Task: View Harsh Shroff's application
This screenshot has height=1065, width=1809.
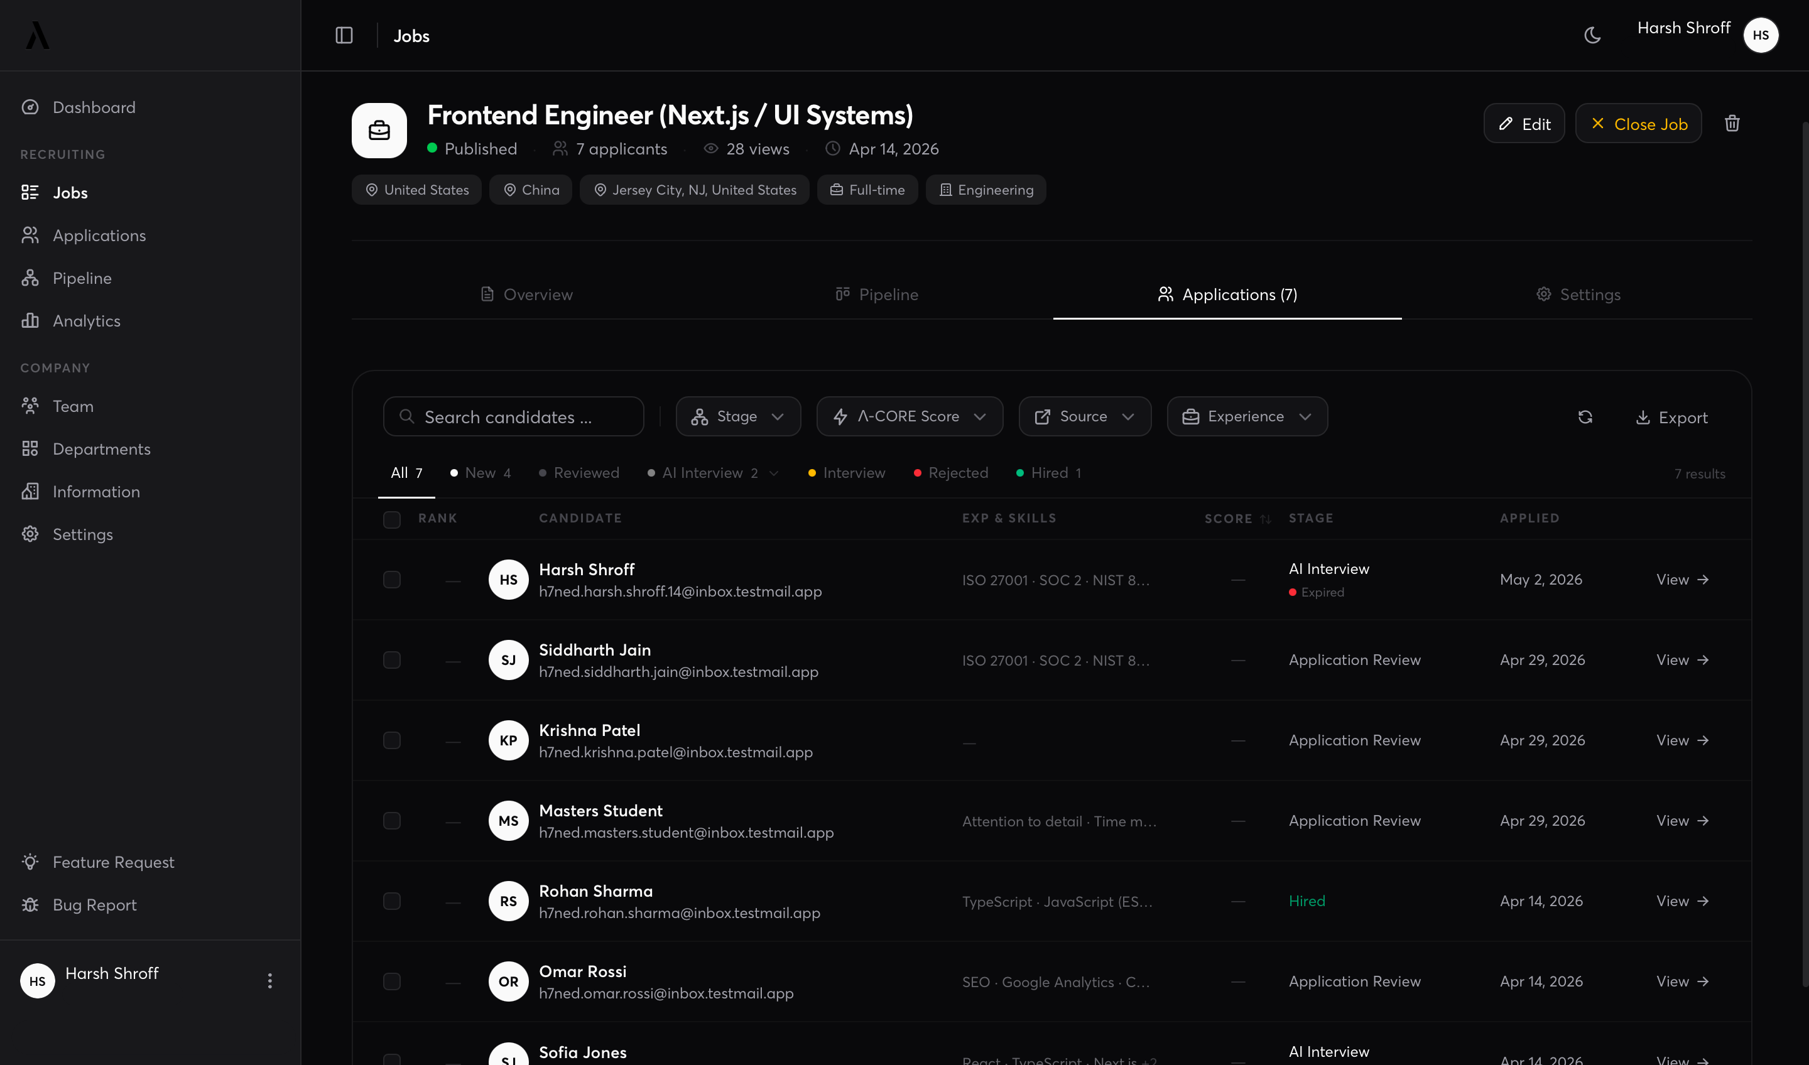Action: [1682, 579]
